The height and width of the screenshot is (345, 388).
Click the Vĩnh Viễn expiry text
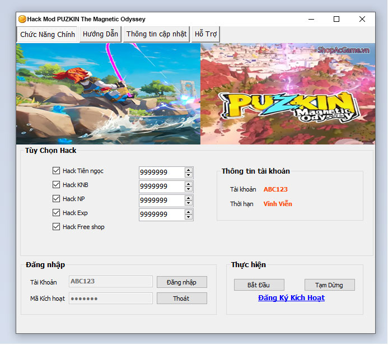point(278,204)
